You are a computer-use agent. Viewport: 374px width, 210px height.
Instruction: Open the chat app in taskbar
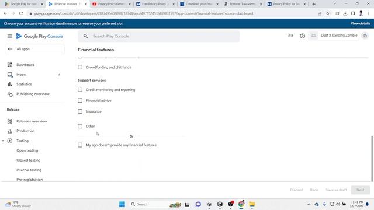(198, 204)
